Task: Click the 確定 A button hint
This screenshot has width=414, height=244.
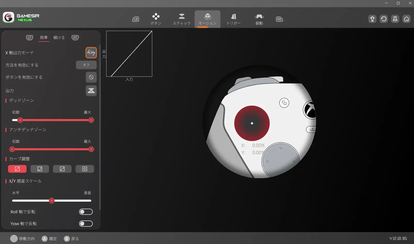Action: pos(49,239)
